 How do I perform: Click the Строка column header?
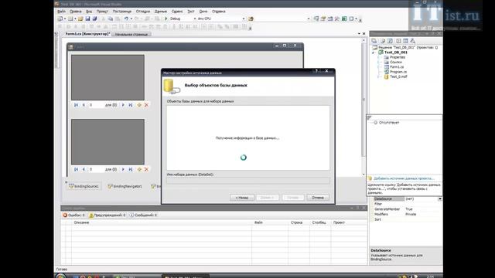[x=299, y=222]
